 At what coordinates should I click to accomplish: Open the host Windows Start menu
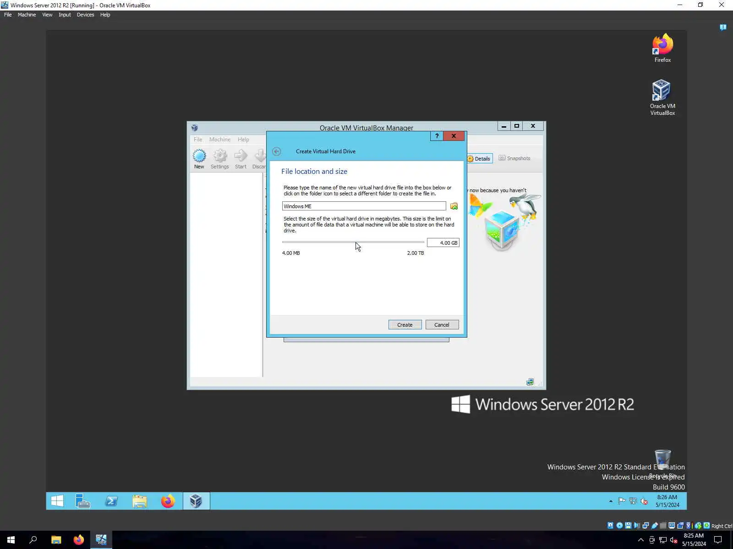[x=11, y=540]
